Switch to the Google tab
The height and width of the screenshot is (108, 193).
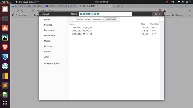click(129, 6)
